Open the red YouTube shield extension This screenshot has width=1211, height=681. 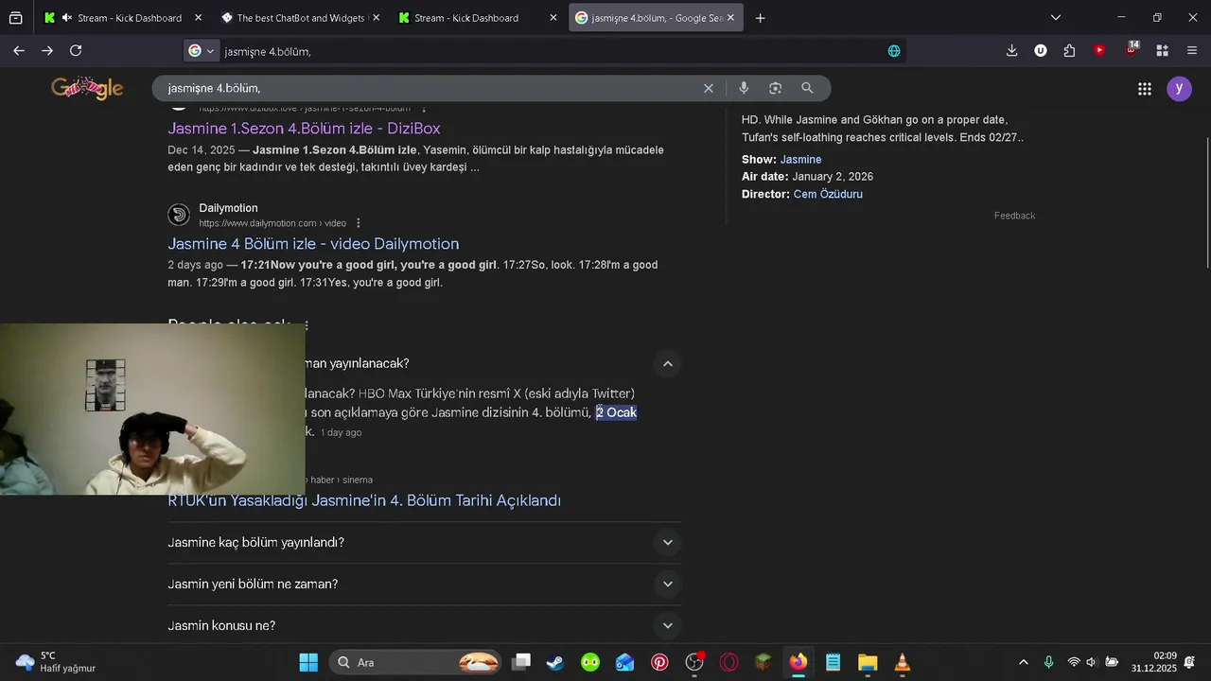1099,50
